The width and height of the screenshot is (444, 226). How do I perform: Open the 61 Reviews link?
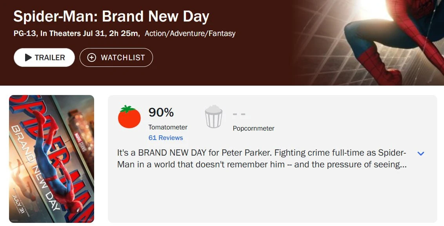[x=166, y=138]
